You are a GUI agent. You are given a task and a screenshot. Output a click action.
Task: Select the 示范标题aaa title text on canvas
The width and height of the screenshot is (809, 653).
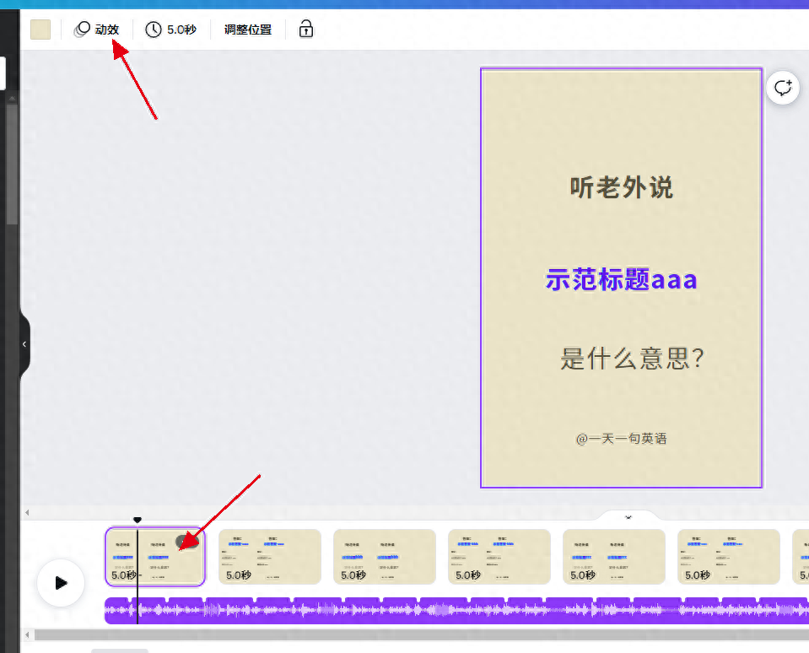(x=621, y=279)
